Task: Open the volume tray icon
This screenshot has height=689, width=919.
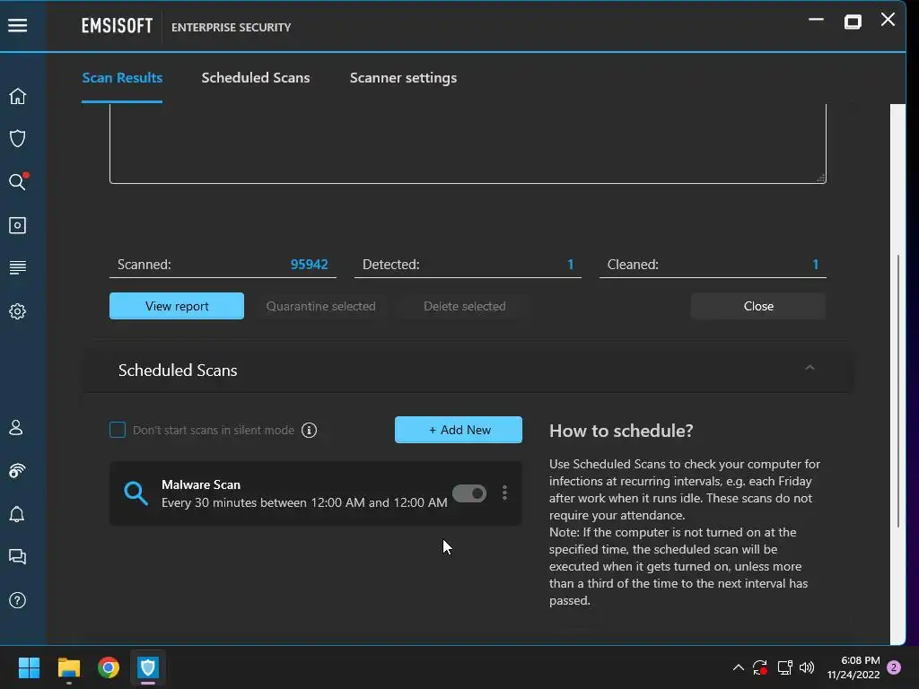Action: [807, 667]
